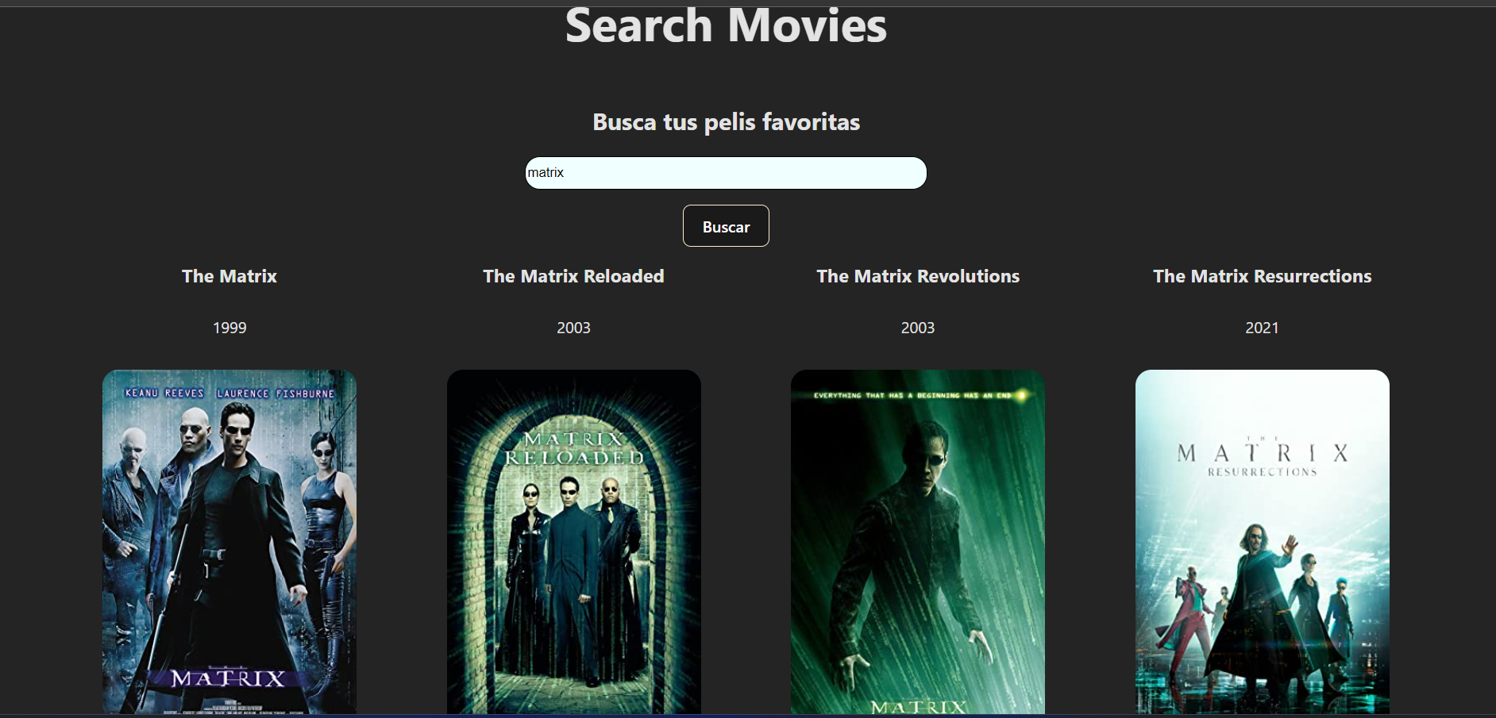Click Everything that has a beginning tagline
This screenshot has width=1496, height=718.
coord(912,395)
